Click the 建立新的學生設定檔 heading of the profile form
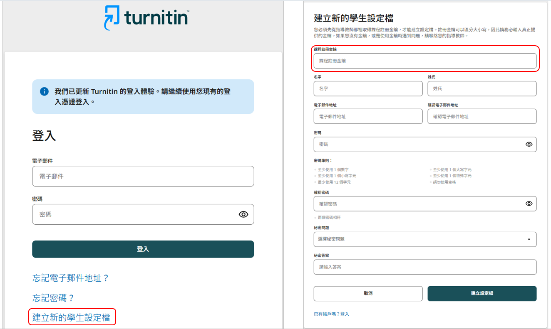 (x=354, y=18)
